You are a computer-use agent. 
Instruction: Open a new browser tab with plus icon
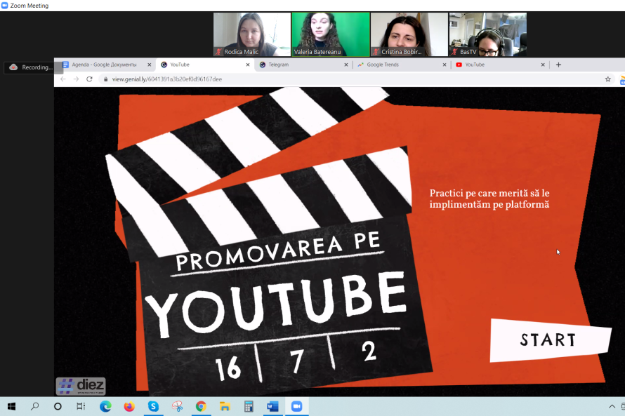[558, 65]
